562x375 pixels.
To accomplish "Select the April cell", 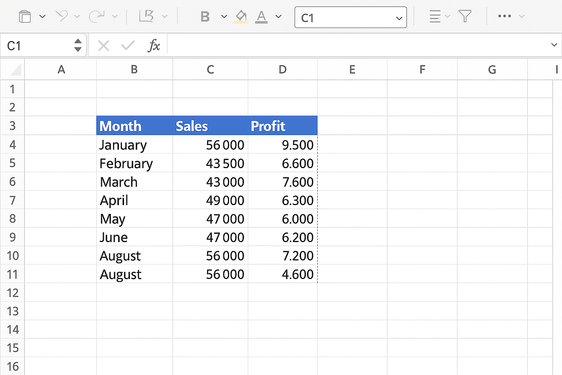I will (x=135, y=200).
